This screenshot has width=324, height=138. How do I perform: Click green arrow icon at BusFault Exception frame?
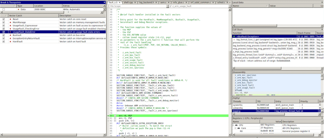[x=234, y=36]
